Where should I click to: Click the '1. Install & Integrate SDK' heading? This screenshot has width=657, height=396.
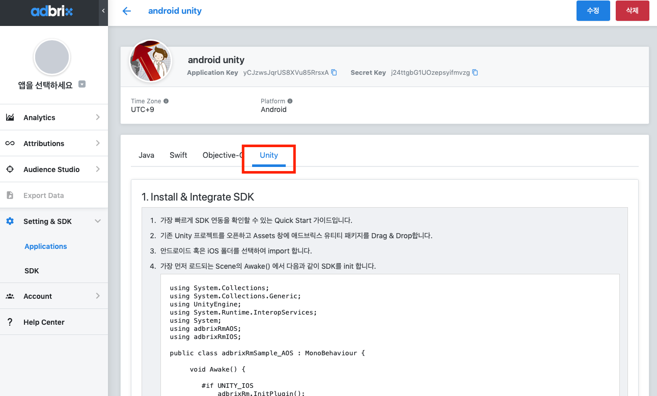198,197
